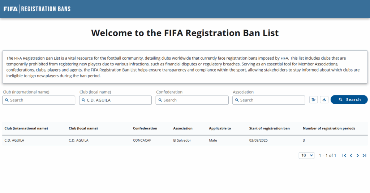
Task: Sort by Number of registration periods column
Action: coord(329,128)
